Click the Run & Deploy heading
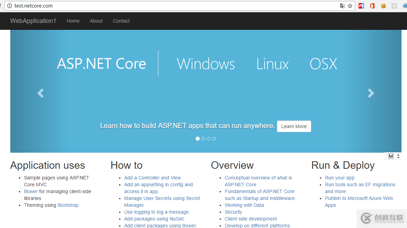Screen dimensions: 407x228 click(x=343, y=165)
